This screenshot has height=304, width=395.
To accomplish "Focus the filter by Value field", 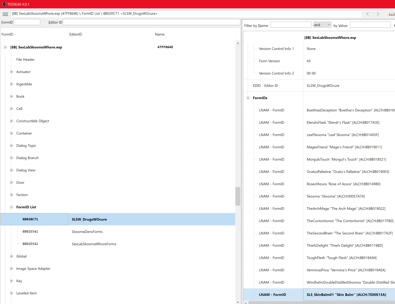I will point(370,25).
